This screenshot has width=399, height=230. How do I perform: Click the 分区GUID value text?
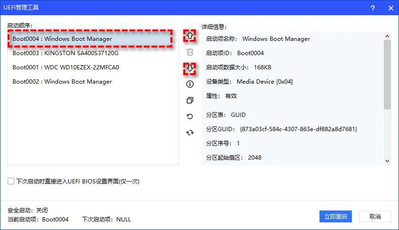[x=299, y=129]
